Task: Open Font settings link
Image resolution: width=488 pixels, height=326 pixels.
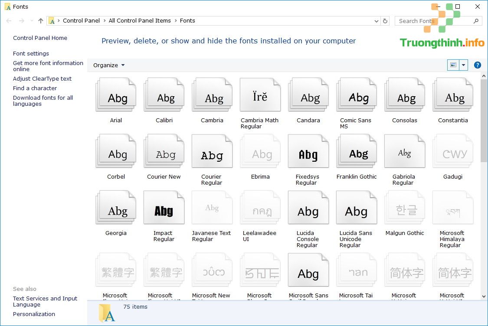Action: (x=31, y=53)
